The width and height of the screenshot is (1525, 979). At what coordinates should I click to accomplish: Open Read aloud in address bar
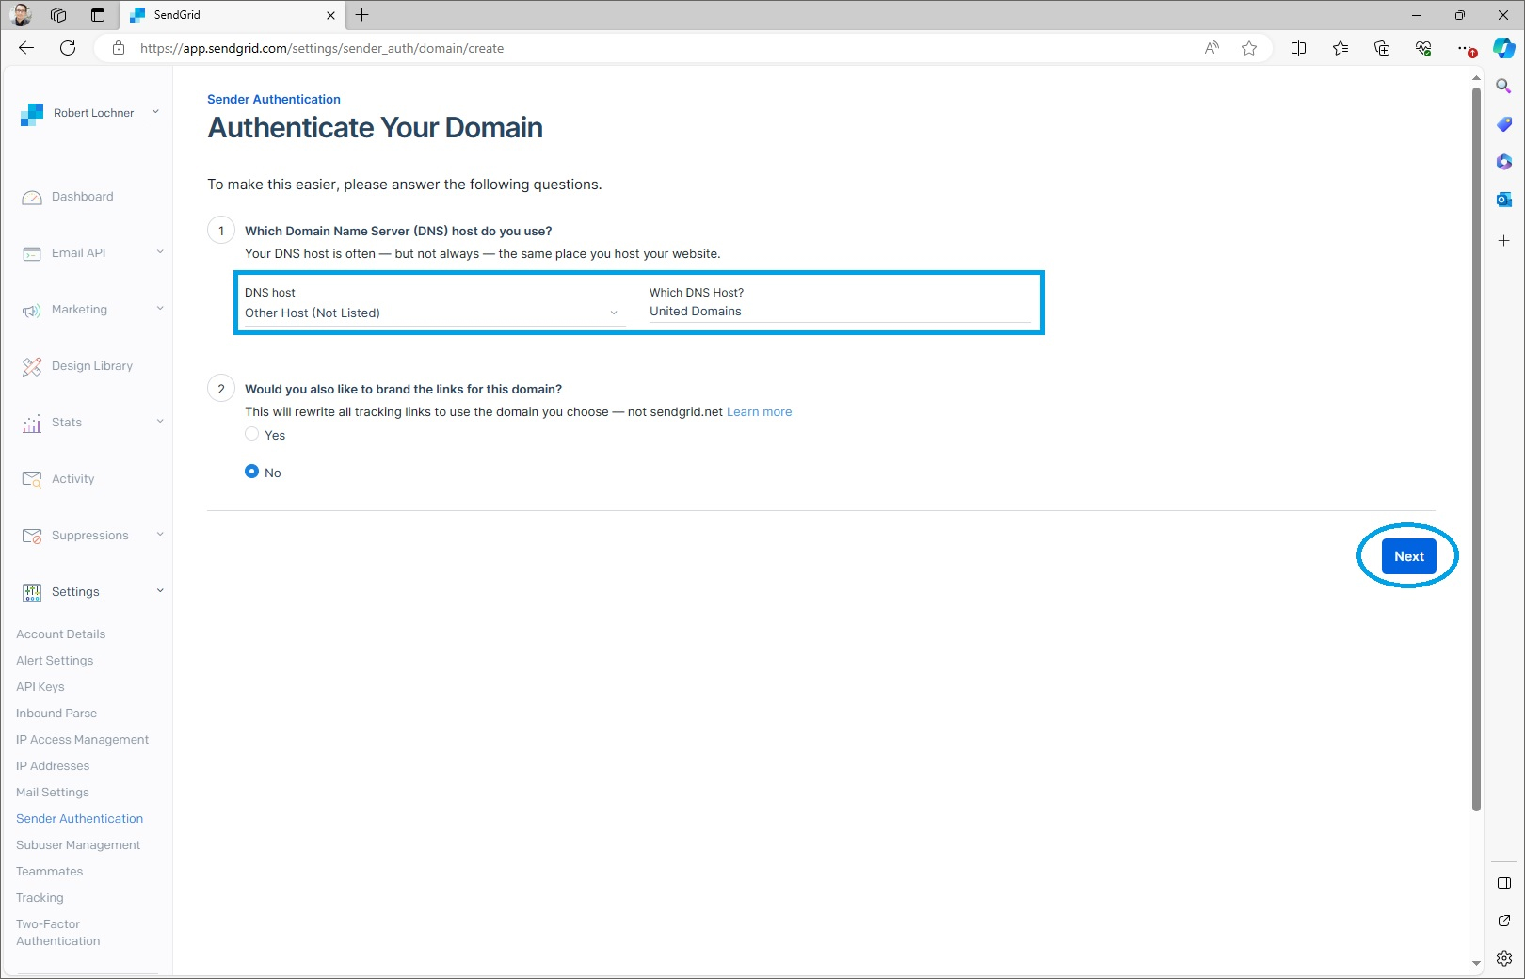(1212, 48)
